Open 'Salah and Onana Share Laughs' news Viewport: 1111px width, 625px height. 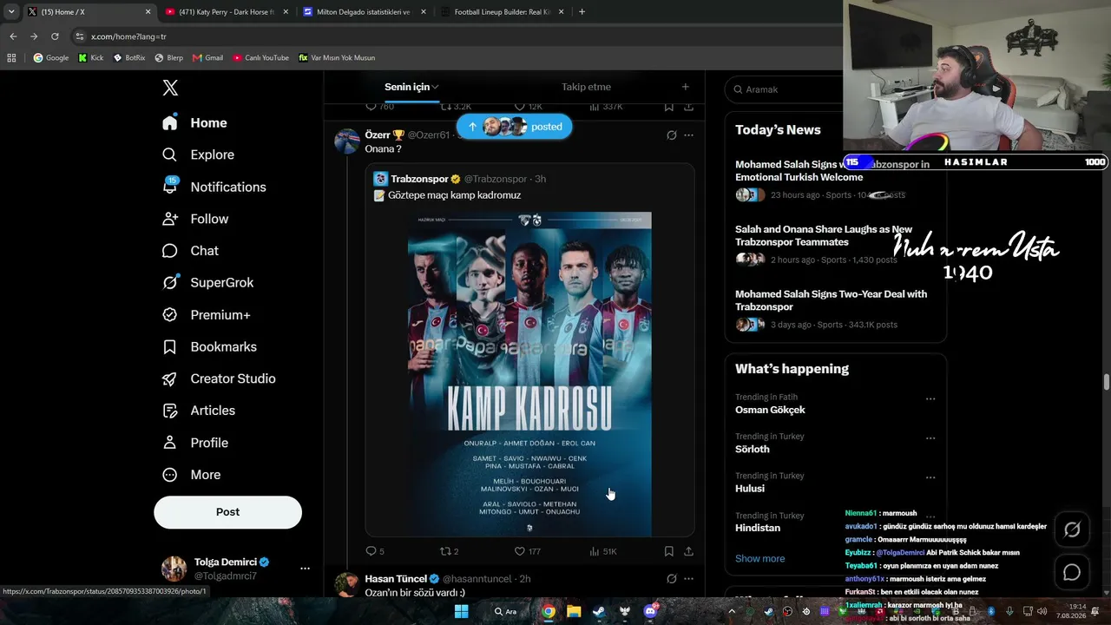824,236
